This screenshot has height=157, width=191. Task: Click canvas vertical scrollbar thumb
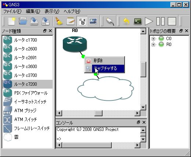143,69
